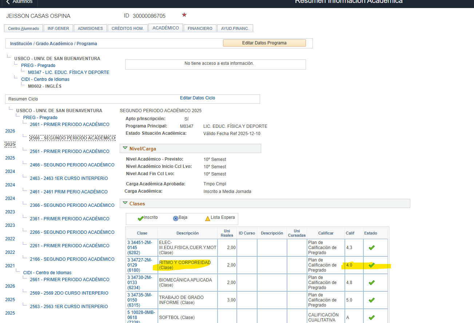Select 2569 - 2569 2DO CURSO INTERPERIO

tap(69, 293)
